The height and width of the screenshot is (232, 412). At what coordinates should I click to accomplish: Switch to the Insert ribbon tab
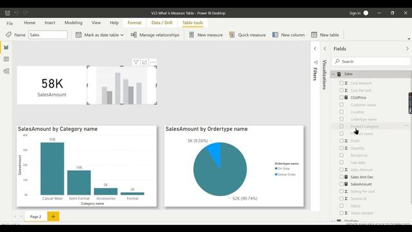pos(50,23)
